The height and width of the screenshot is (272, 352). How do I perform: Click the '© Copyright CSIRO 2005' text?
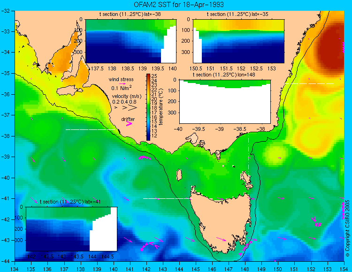347,228
